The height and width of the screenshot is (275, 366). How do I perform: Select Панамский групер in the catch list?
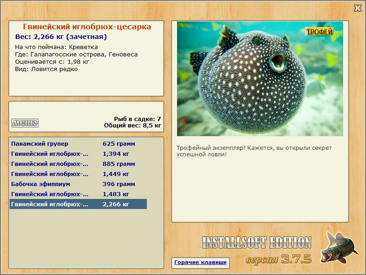78,144
